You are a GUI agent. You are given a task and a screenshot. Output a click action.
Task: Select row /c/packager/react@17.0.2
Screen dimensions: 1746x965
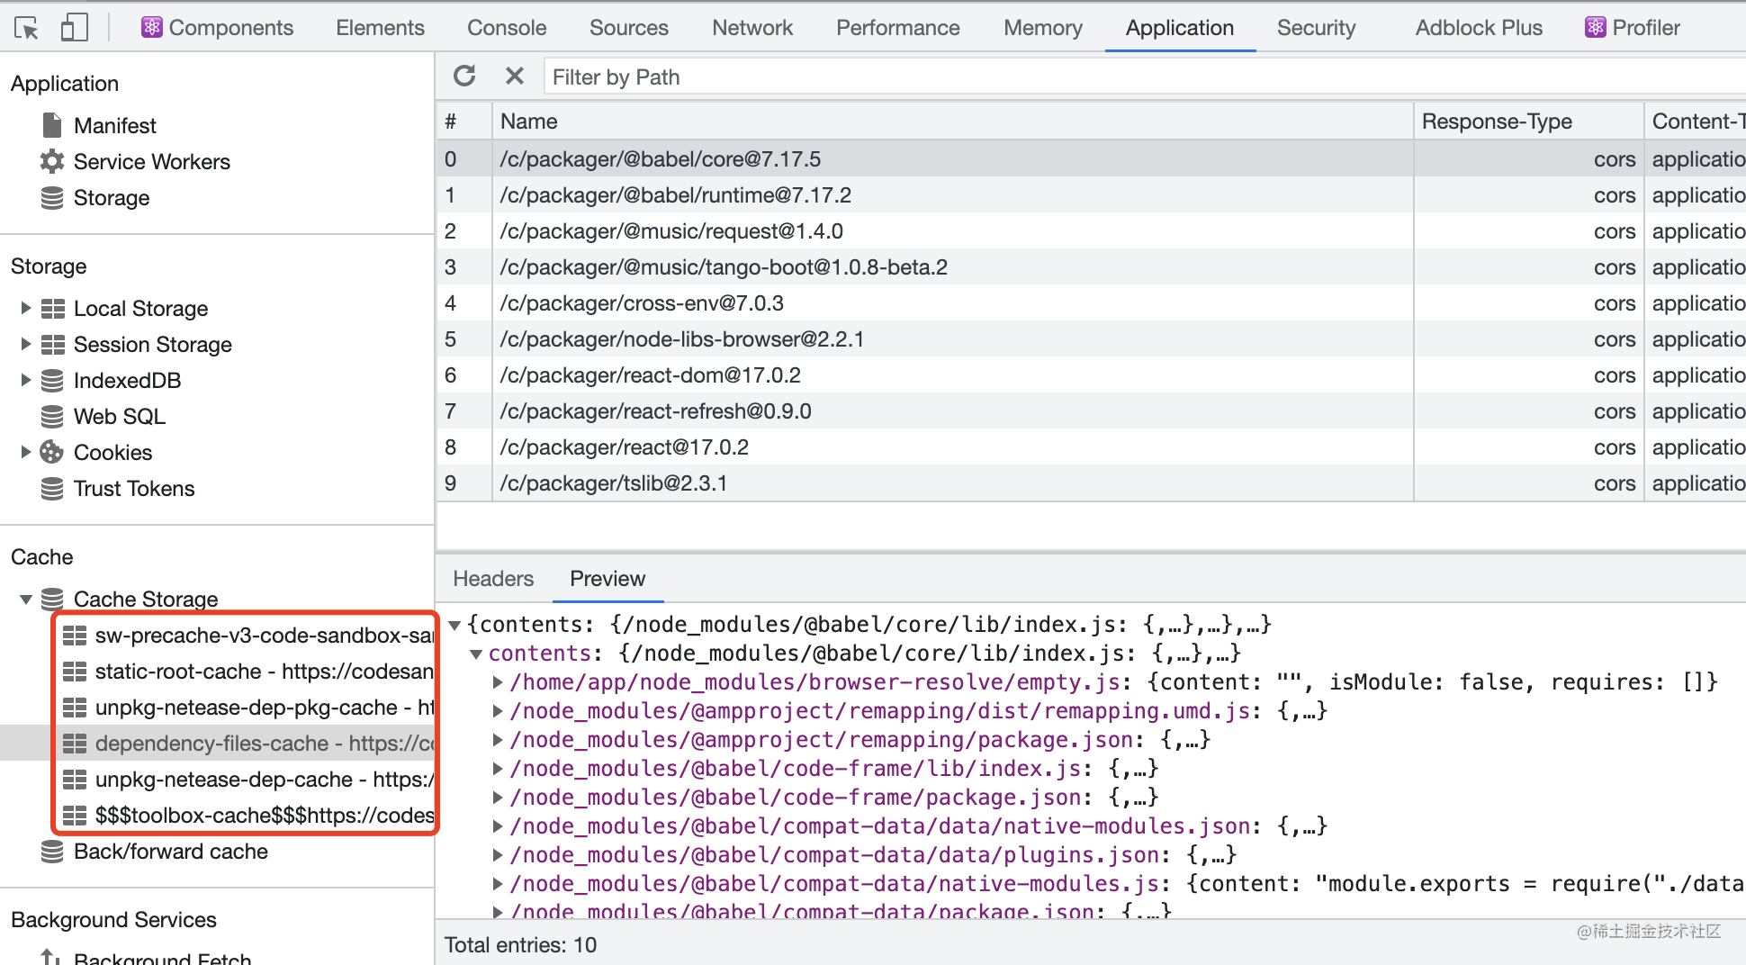tap(1091, 447)
